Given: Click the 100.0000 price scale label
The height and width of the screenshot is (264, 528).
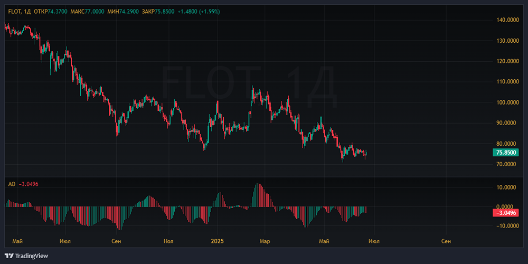Looking at the screenshot, I should pos(506,102).
